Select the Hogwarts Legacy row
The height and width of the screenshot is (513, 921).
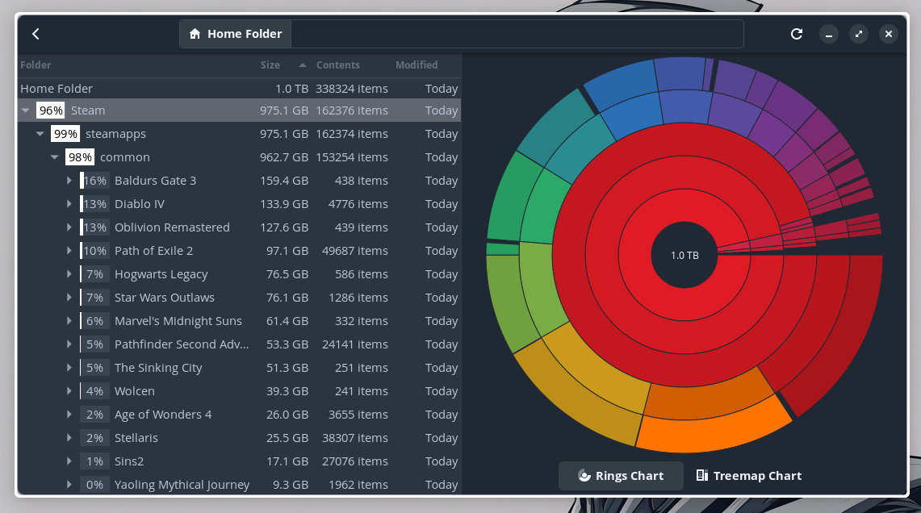(239, 274)
